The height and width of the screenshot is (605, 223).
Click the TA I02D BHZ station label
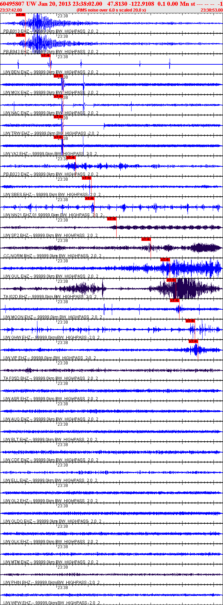point(15,297)
